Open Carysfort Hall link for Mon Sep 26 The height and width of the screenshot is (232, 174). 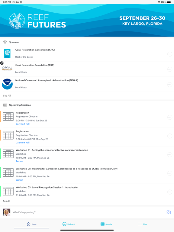click(x=23, y=143)
